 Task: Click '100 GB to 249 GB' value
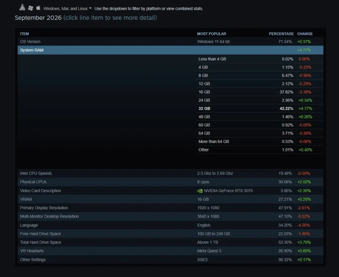click(213, 234)
